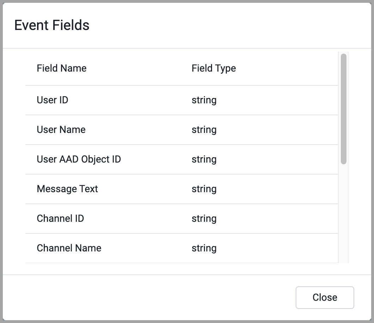
Task: Click string type of User AAD Object ID
Action: point(204,159)
